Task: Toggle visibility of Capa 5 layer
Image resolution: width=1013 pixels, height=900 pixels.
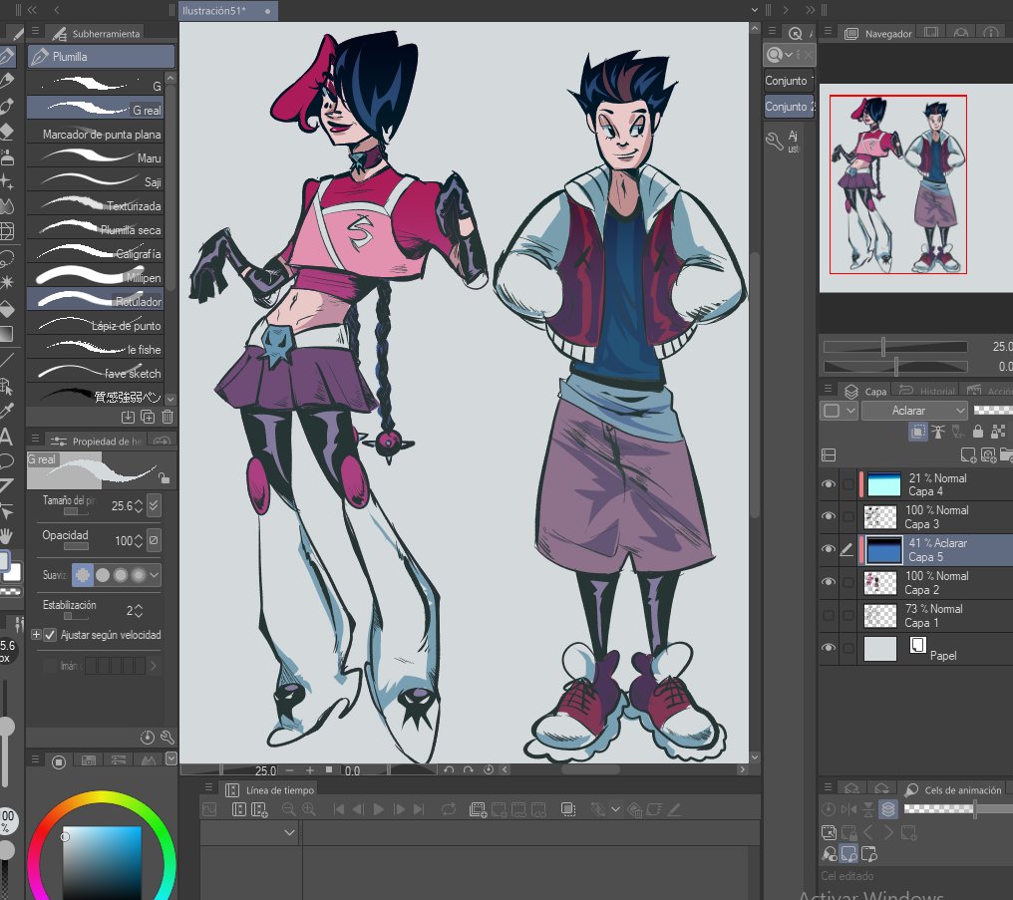Action: tap(829, 549)
